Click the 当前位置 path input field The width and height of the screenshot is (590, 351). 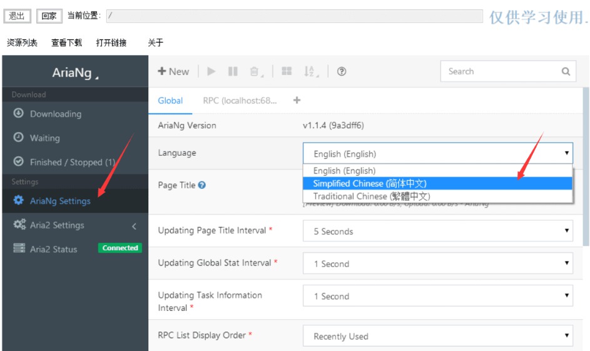[x=294, y=16]
